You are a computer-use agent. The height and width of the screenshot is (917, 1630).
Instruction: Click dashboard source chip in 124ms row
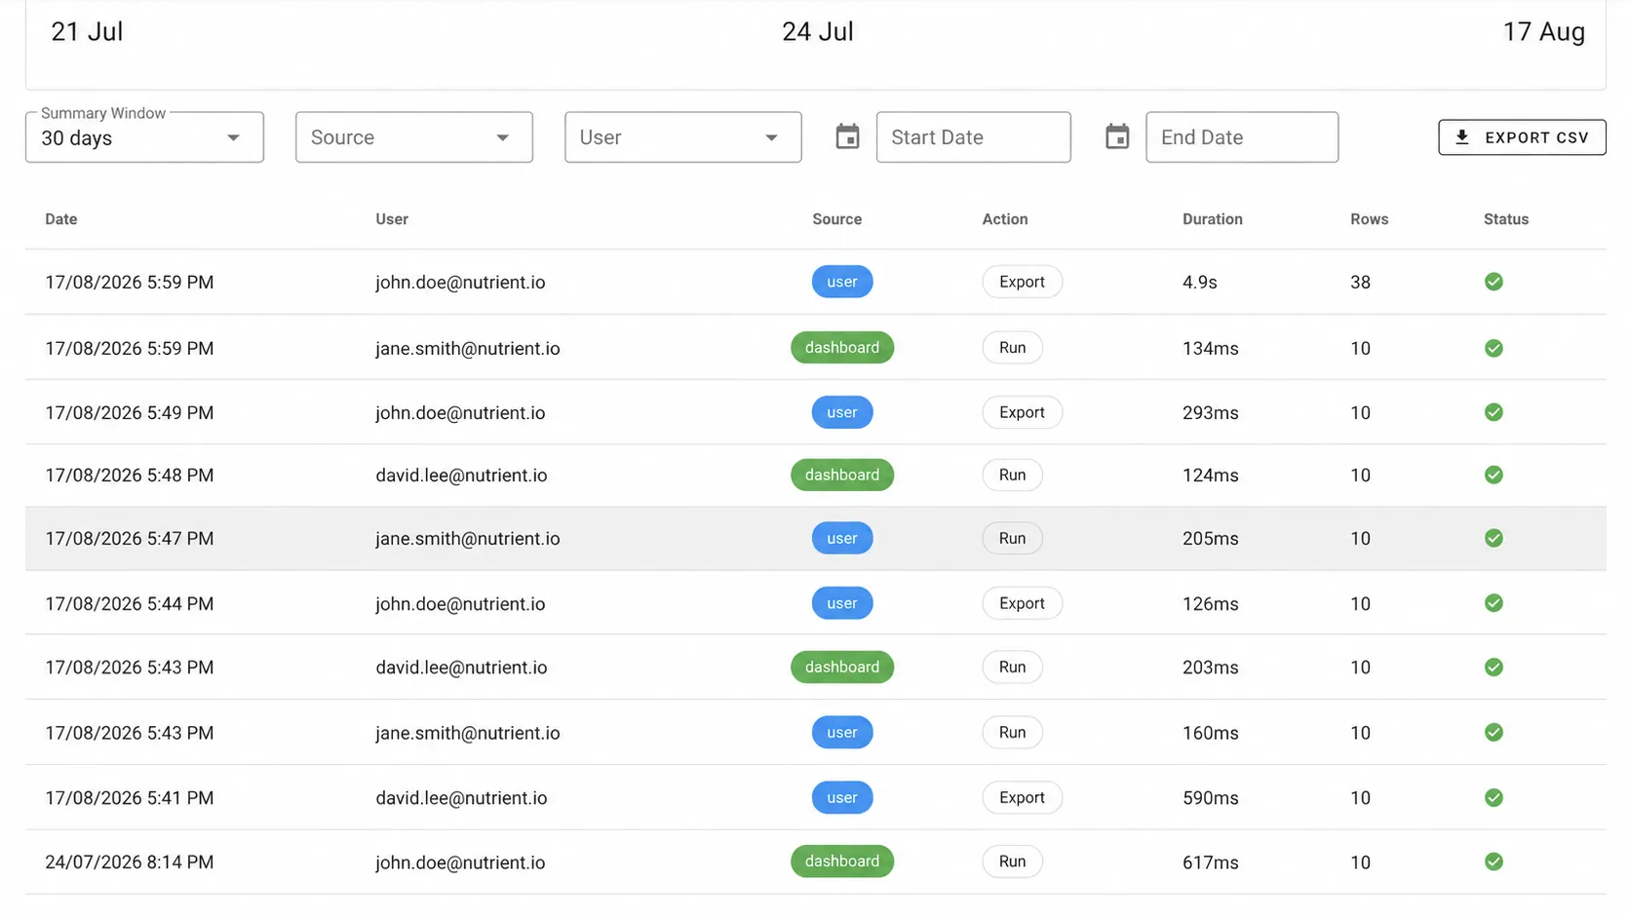(x=842, y=475)
